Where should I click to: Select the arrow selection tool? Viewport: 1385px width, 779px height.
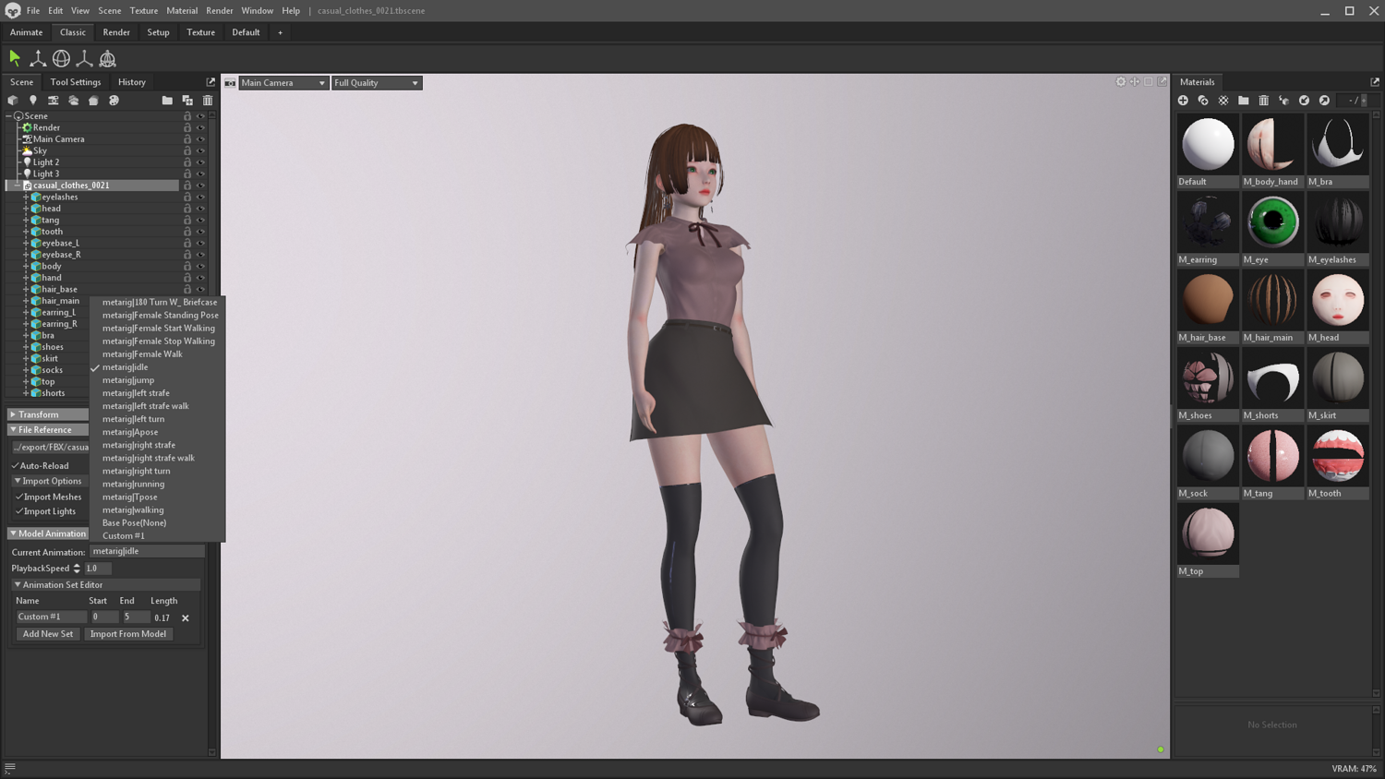[15, 58]
